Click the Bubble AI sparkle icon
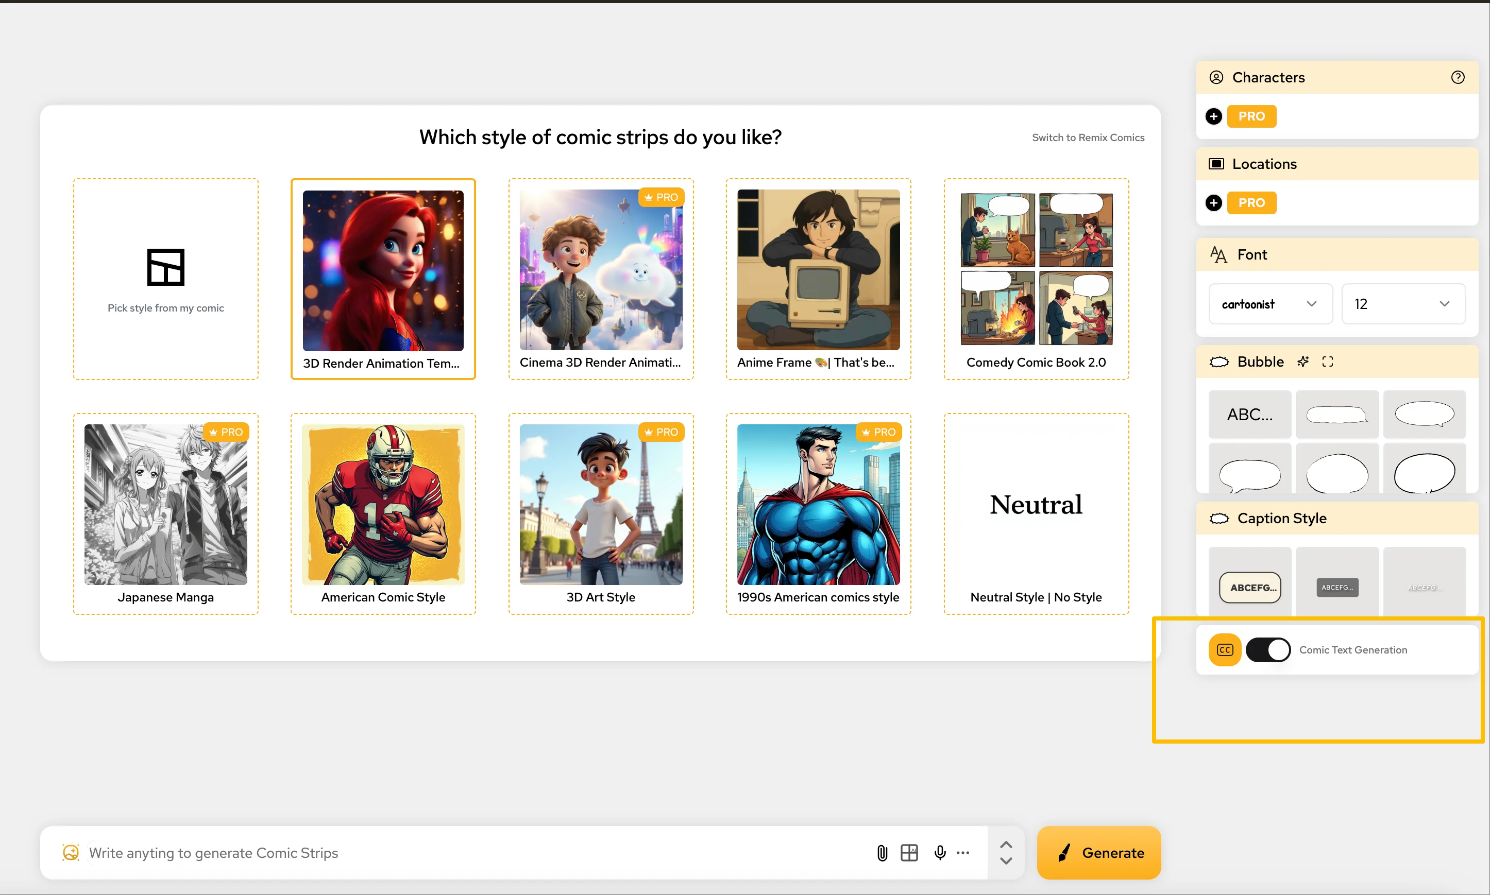 point(1303,362)
